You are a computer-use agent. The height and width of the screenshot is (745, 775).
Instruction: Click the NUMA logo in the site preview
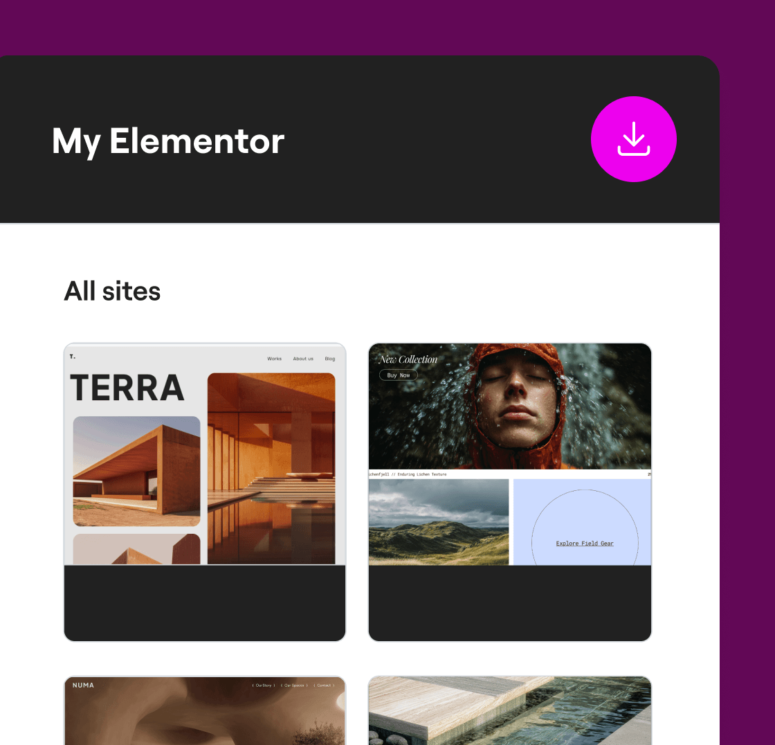click(83, 685)
